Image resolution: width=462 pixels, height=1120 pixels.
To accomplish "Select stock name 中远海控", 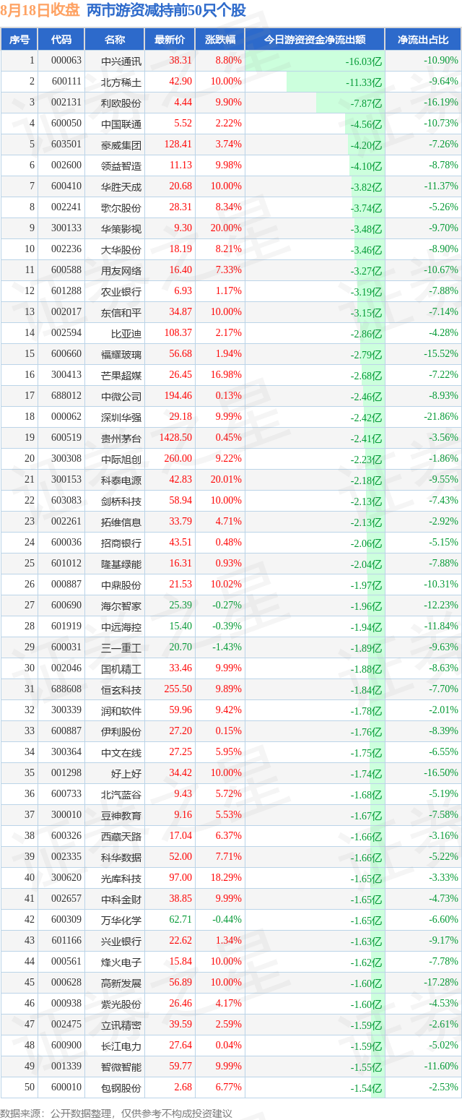I will click(121, 627).
